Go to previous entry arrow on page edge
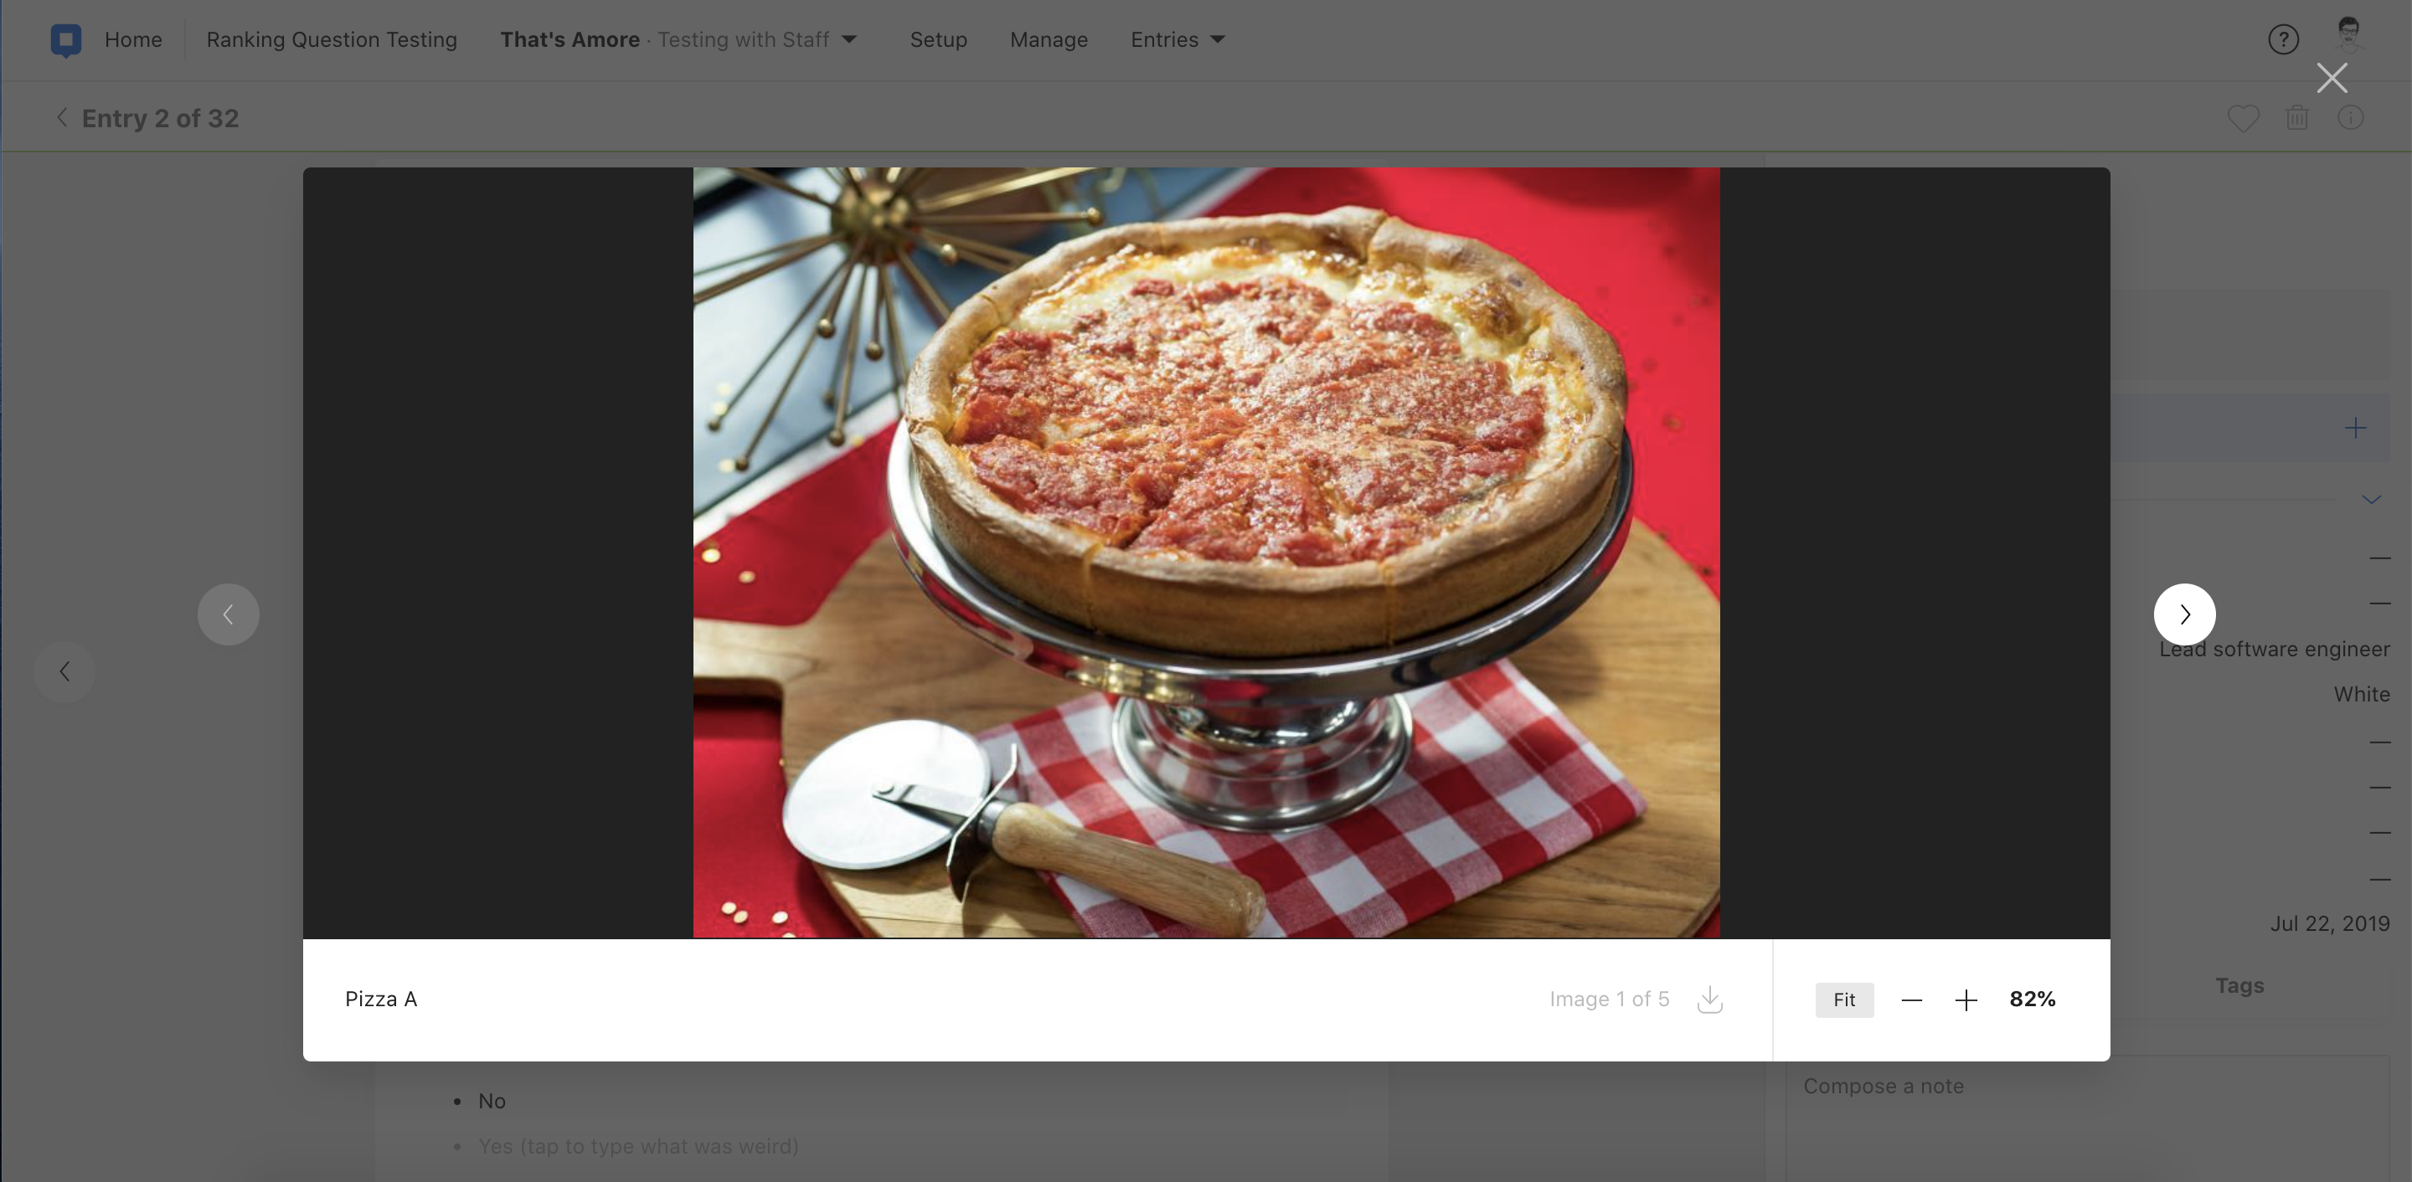 (64, 671)
